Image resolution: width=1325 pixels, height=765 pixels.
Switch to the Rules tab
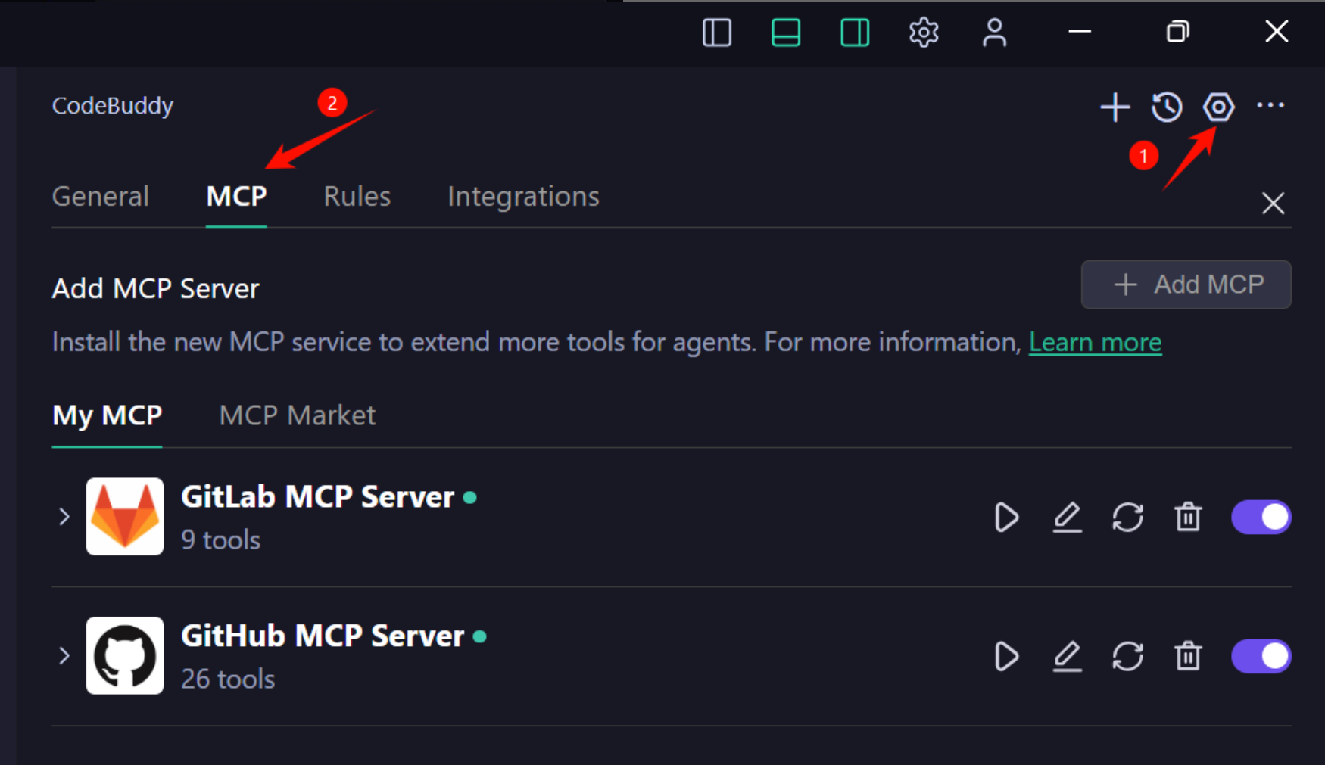pos(357,197)
